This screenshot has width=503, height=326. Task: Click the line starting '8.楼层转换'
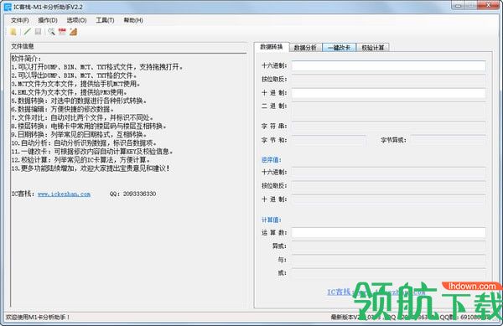coord(89,126)
